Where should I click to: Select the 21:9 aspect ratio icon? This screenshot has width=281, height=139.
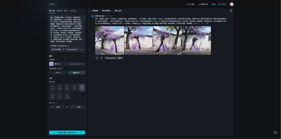click(x=52, y=88)
